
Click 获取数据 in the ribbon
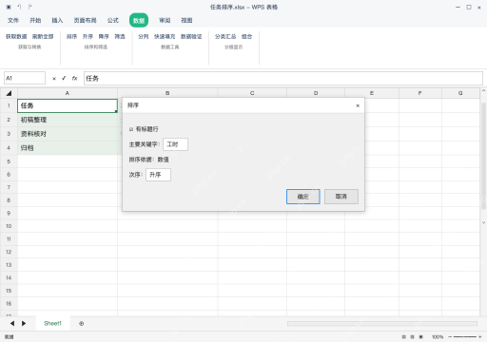point(16,37)
